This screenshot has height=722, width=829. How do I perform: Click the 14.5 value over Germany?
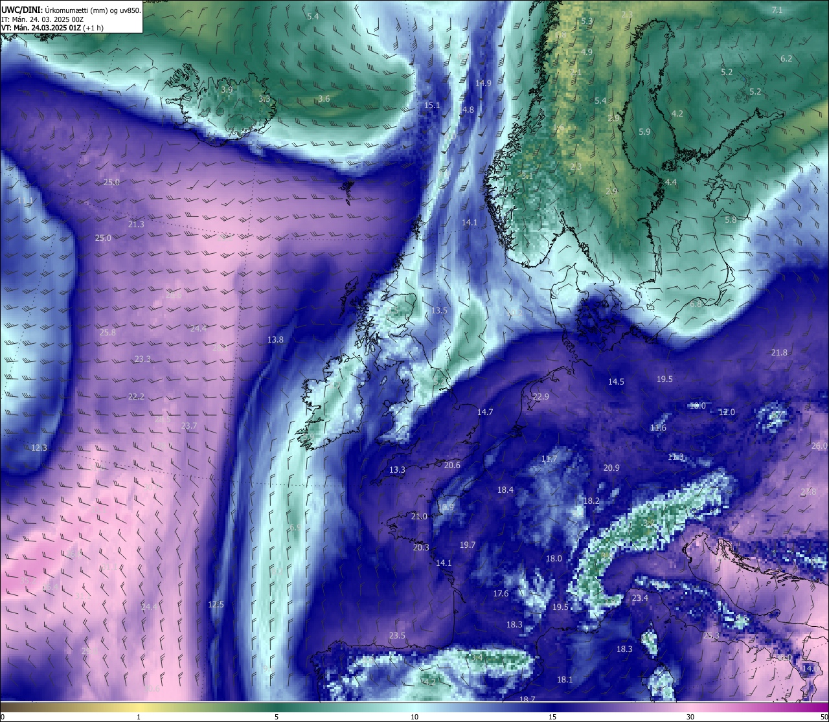point(616,381)
